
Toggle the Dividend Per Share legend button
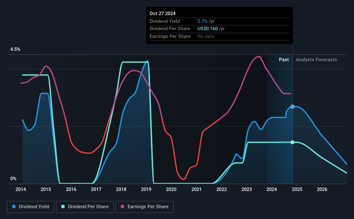point(85,207)
